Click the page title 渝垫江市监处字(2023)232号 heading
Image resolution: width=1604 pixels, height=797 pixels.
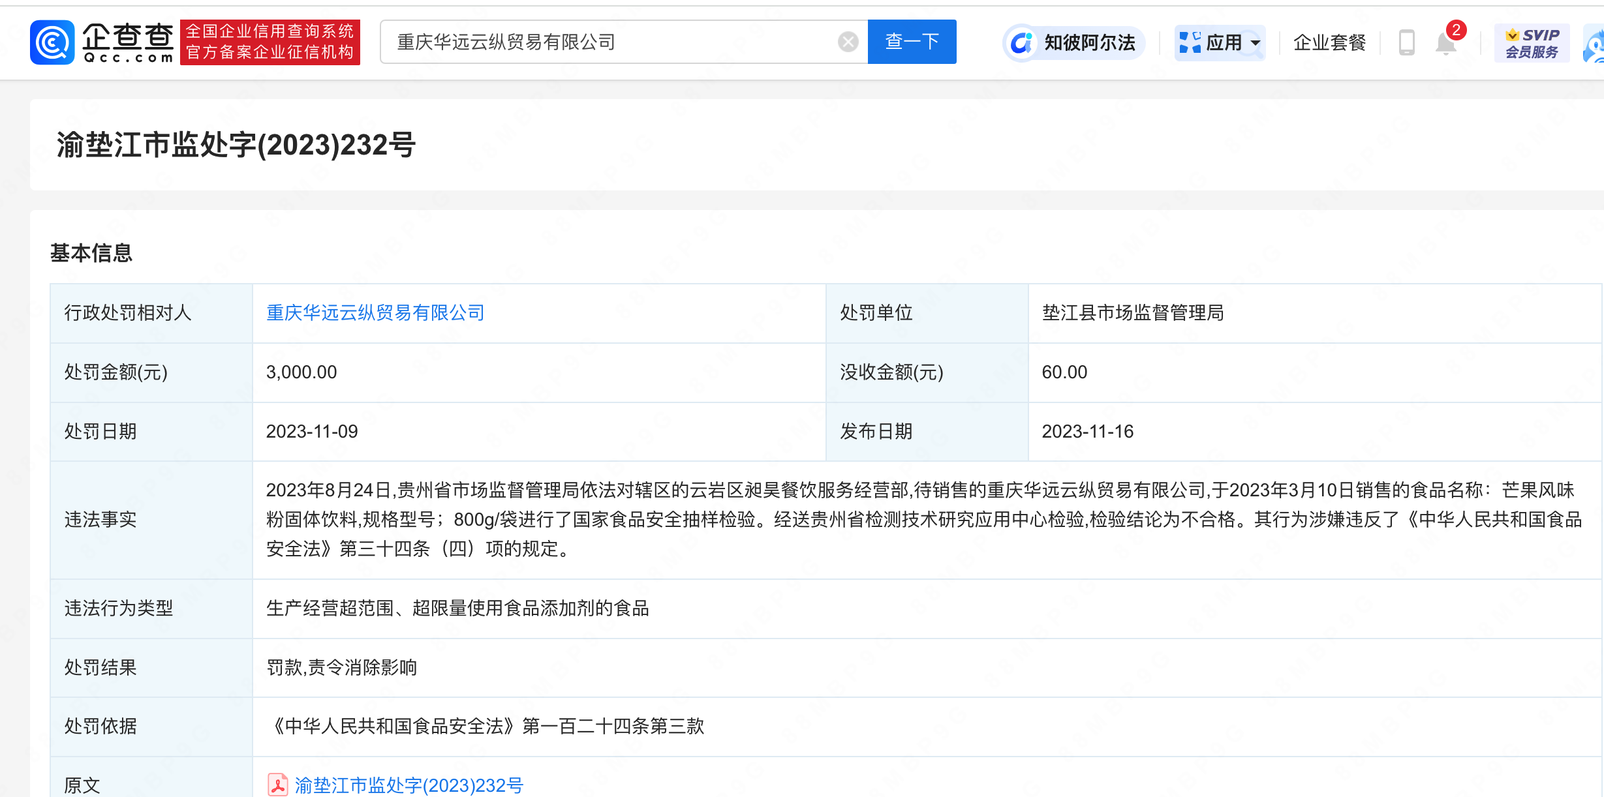pyautogui.click(x=236, y=145)
